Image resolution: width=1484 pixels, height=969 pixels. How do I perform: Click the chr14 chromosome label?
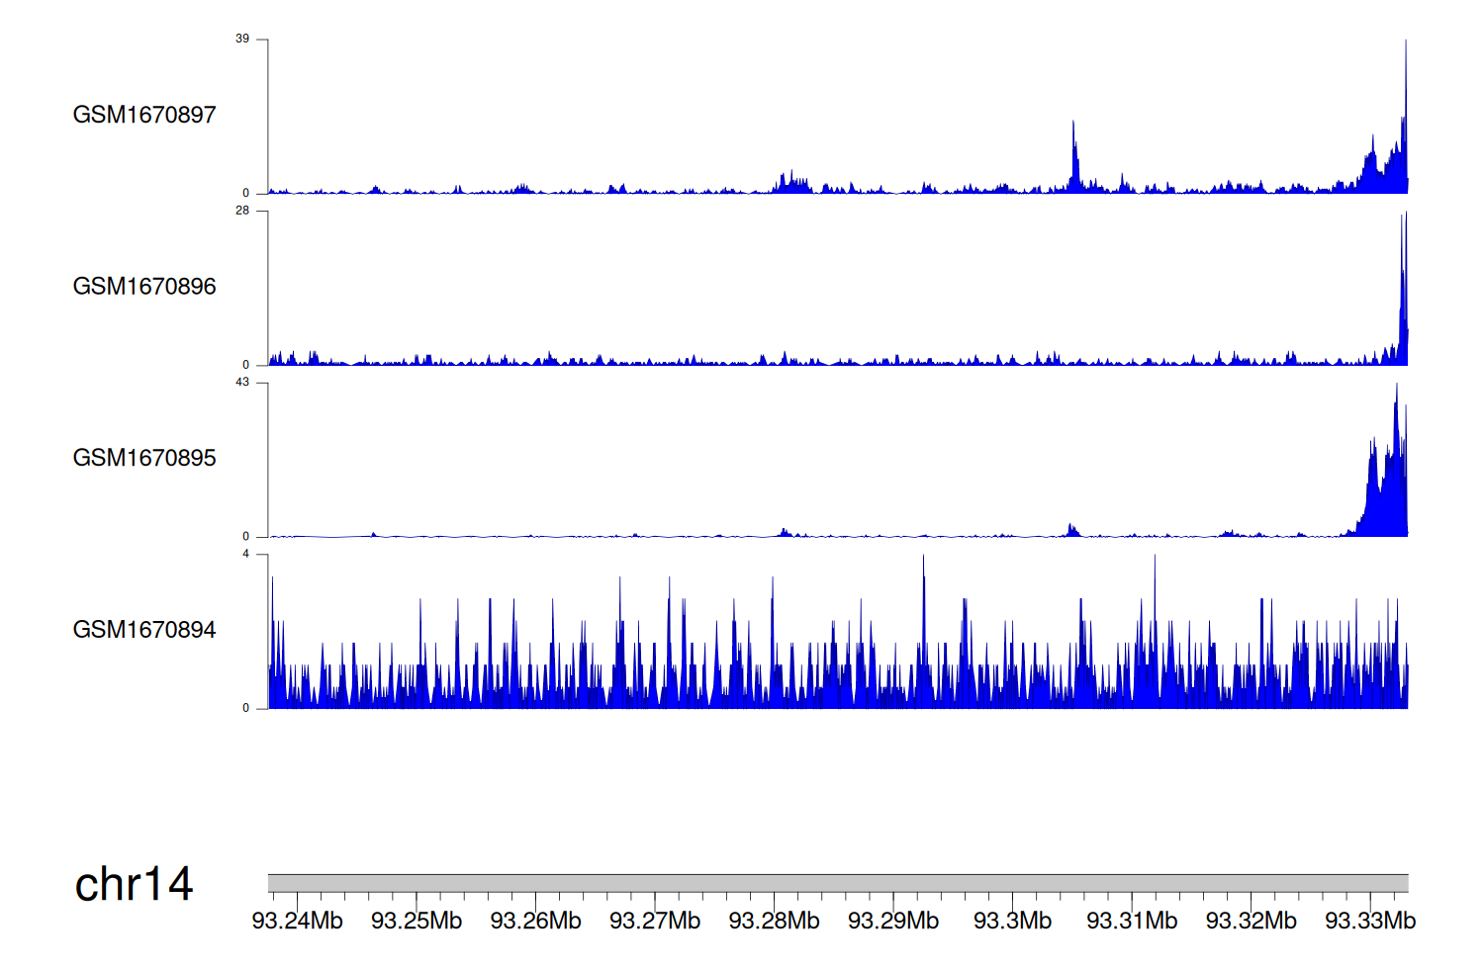click(134, 884)
